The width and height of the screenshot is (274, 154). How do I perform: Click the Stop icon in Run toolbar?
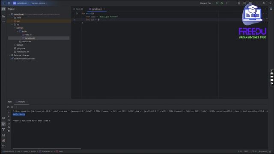[12, 107]
